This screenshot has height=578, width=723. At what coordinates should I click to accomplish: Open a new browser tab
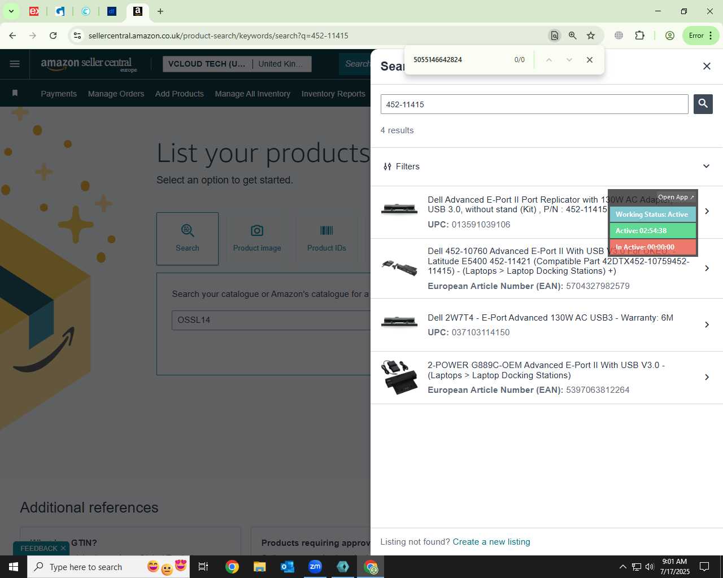pyautogui.click(x=160, y=11)
